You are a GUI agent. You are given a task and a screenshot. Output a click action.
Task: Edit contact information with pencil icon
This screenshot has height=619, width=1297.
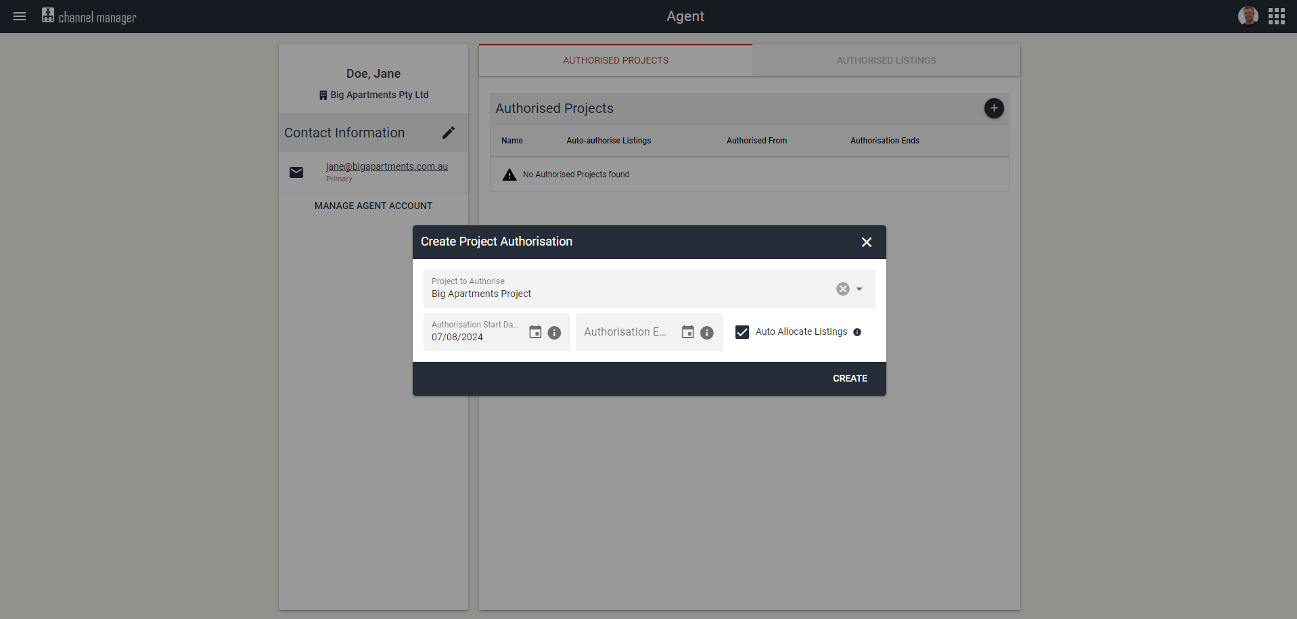(449, 133)
